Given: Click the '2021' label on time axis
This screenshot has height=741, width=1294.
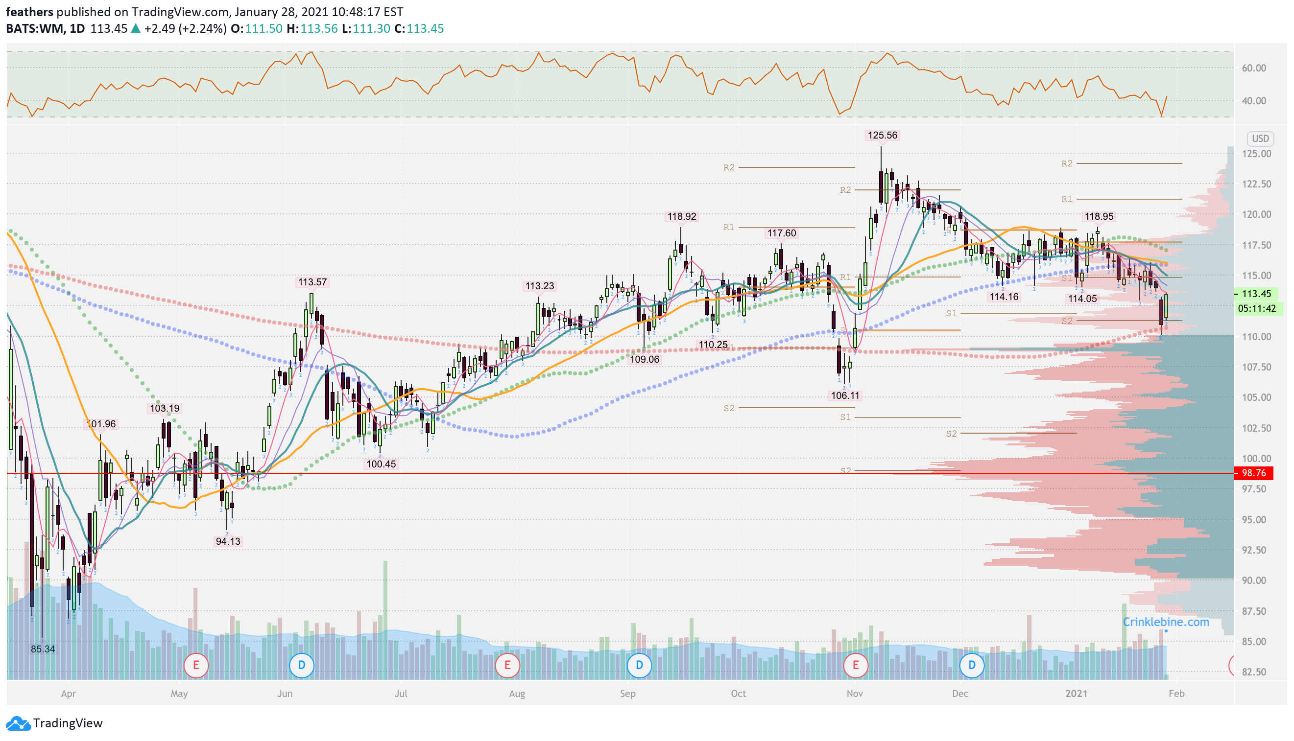Looking at the screenshot, I should click(1077, 694).
